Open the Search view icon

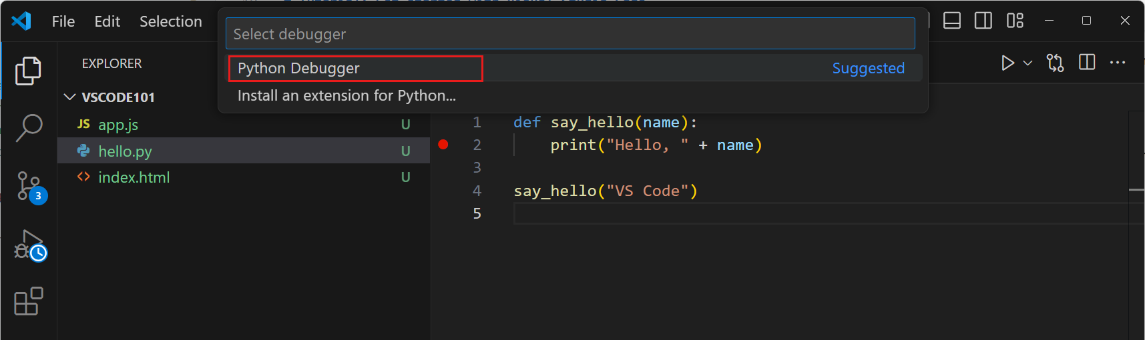click(x=28, y=127)
